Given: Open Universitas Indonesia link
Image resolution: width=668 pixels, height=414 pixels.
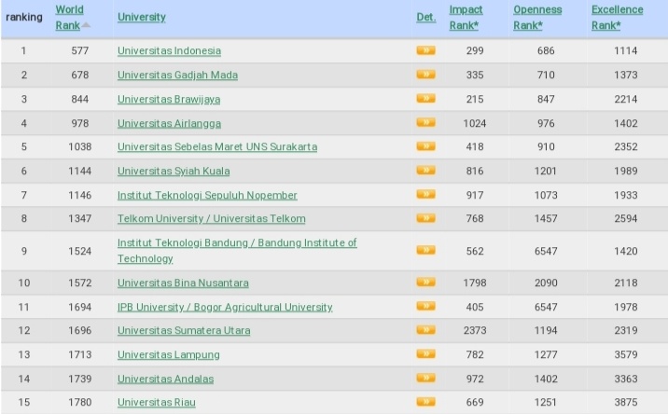Looking at the screenshot, I should pyautogui.click(x=169, y=50).
